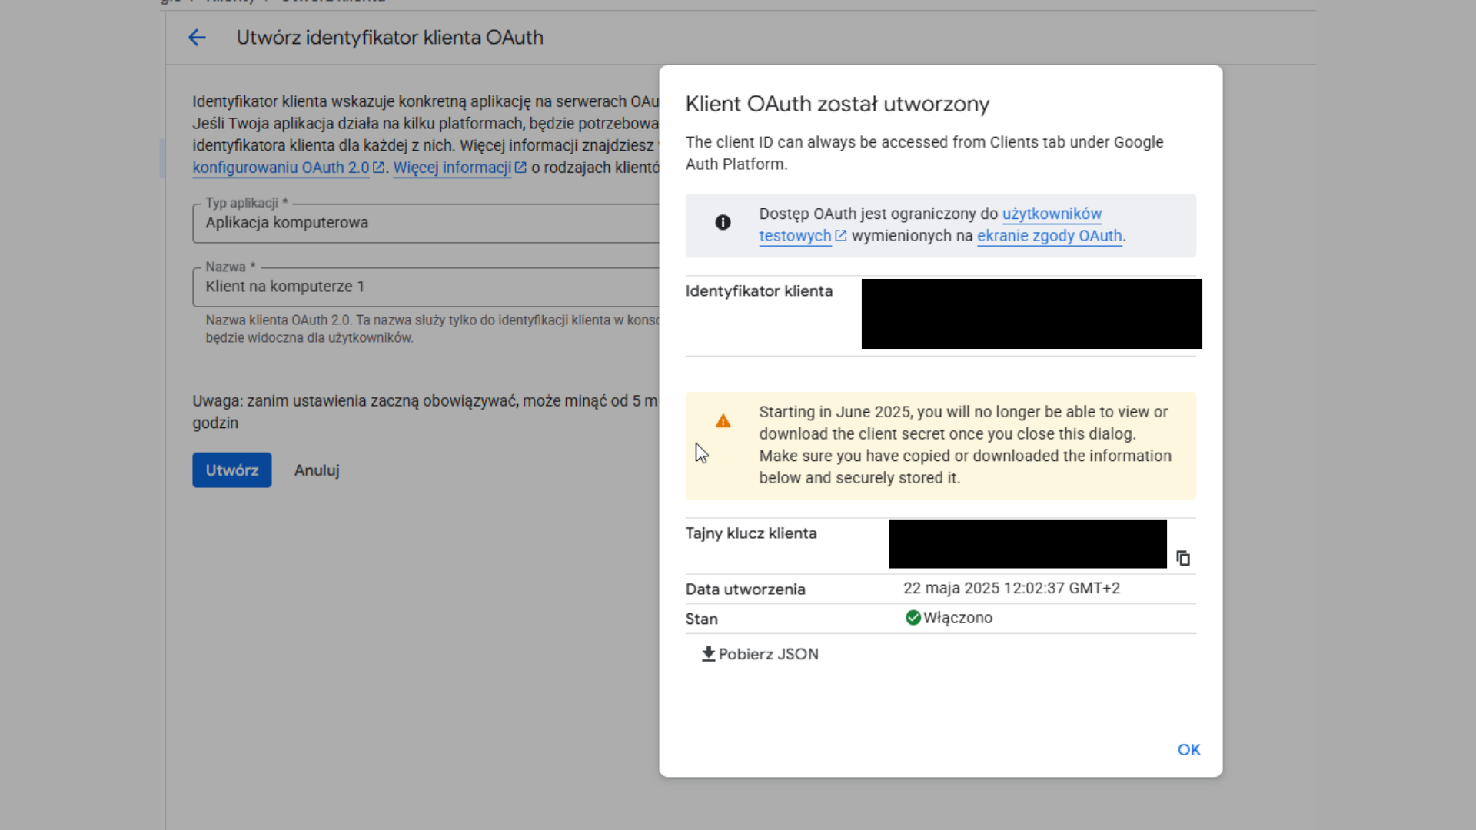Click the 'Tajny klucz klienta' label
This screenshot has height=830, width=1476.
point(751,533)
